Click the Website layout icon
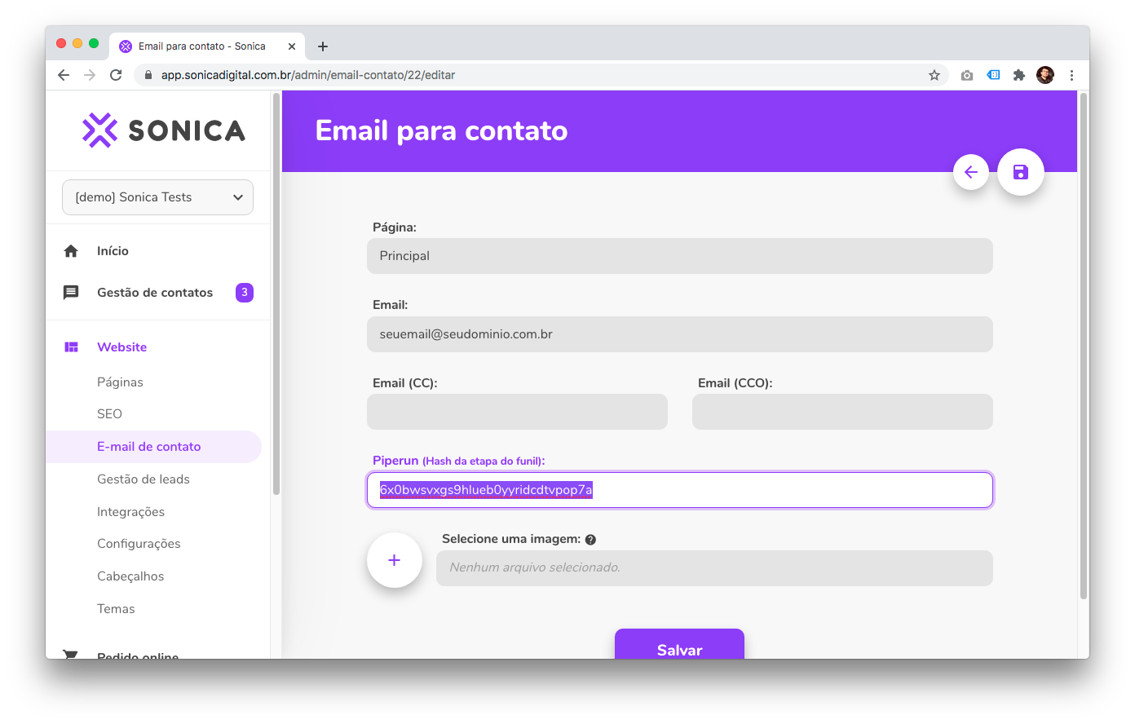This screenshot has height=724, width=1135. tap(71, 347)
